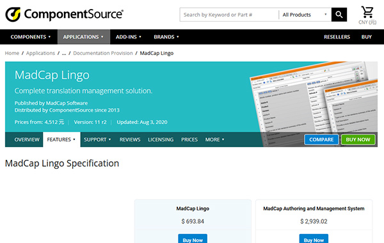Switch to the Prices tab
The image size is (384, 243).
[x=189, y=139]
